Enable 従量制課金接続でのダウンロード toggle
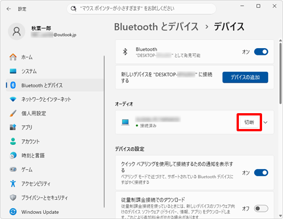The image size is (283, 219). (261, 208)
